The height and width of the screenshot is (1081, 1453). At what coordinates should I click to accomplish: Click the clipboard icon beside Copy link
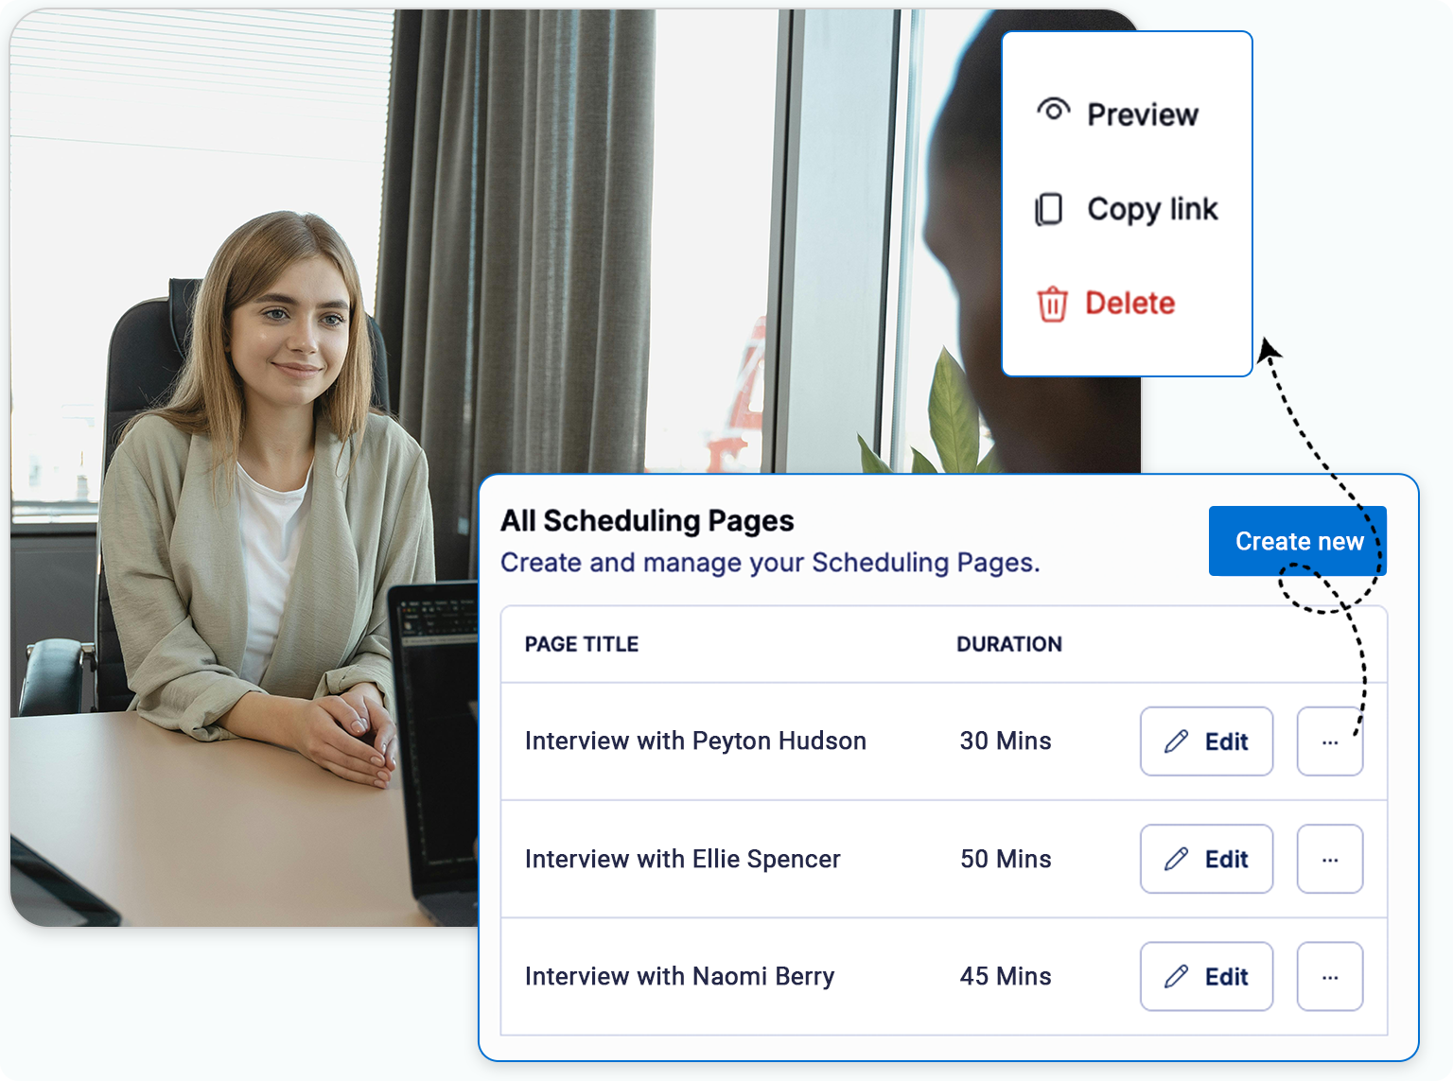point(1049,209)
